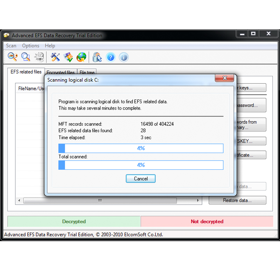
Task: Click the '3 sec' time elapsed value
Action: [146, 138]
